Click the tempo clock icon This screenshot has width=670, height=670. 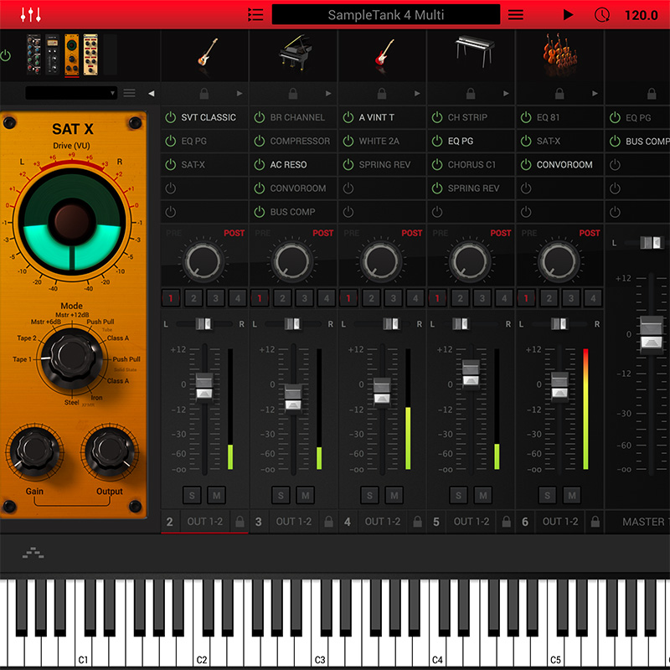(601, 15)
